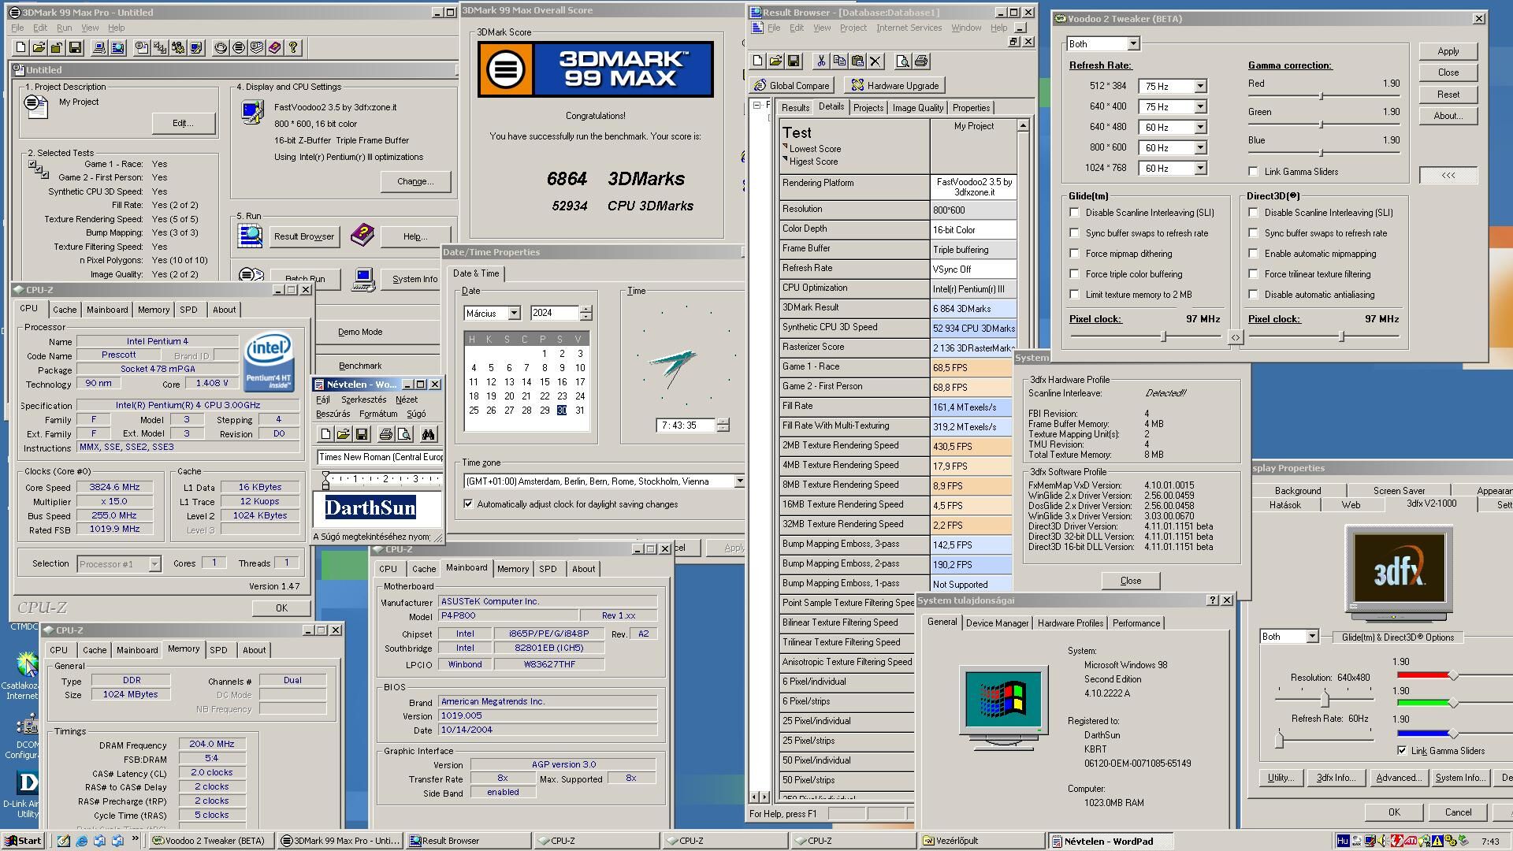Screen dimensions: 1513x851
Task: Open CPU-Z Processor #1 selection dropdown
Action: (154, 564)
